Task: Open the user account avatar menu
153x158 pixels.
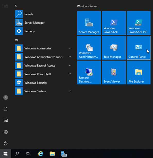Action: coord(6,98)
